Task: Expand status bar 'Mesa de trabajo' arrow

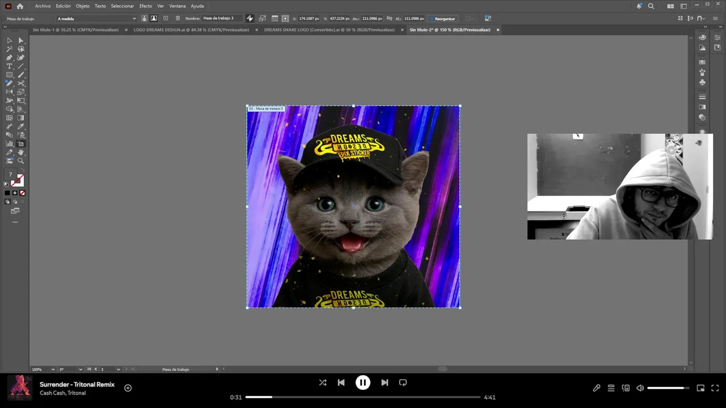Action: pos(217,369)
